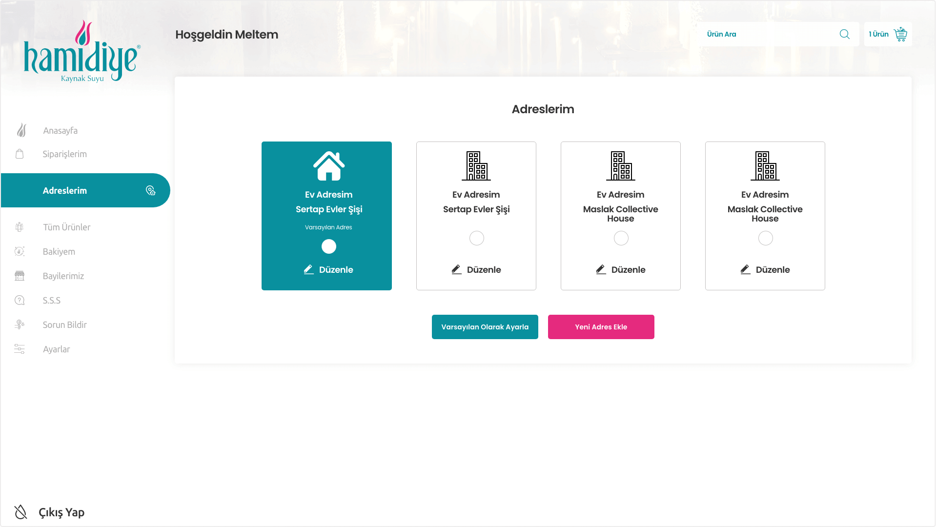
Task: Click the Hamidiye logo
Action: pyautogui.click(x=82, y=52)
